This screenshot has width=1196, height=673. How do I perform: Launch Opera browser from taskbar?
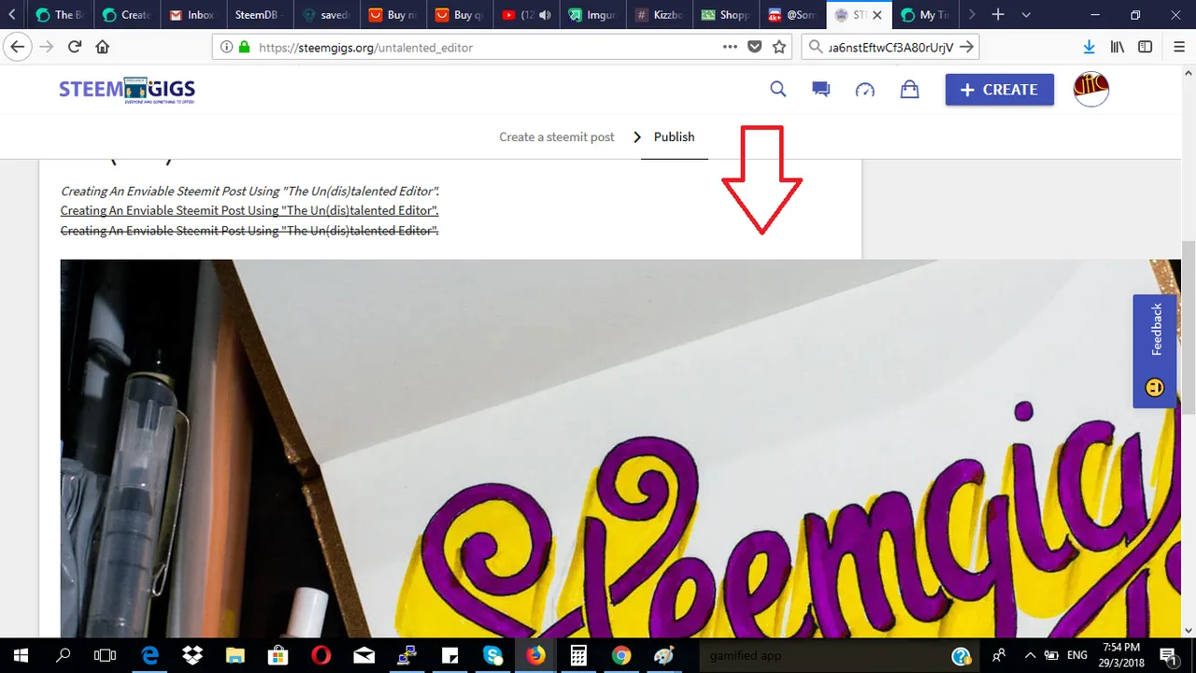click(x=320, y=655)
